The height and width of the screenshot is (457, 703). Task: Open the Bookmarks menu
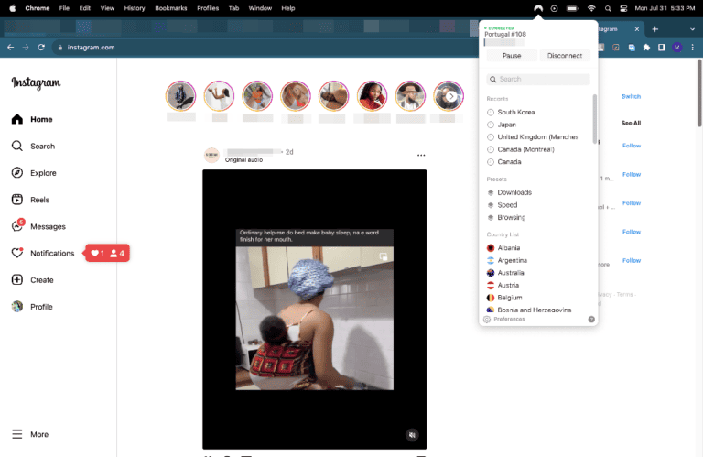pyautogui.click(x=171, y=8)
